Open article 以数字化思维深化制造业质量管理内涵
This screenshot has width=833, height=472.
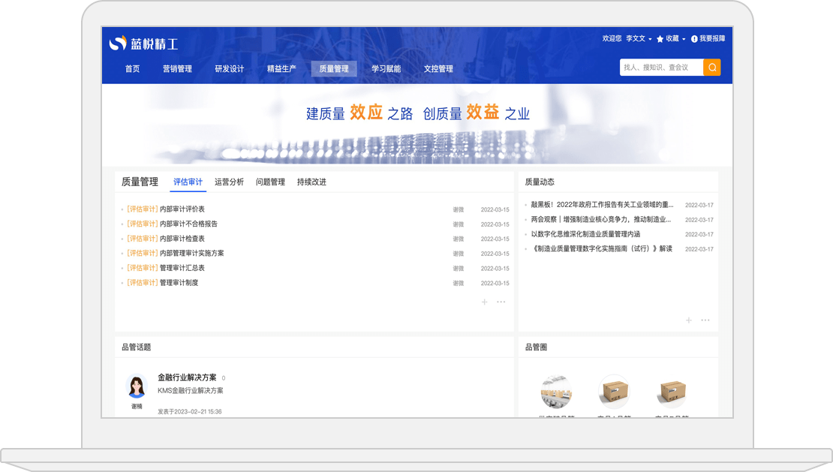click(x=585, y=234)
